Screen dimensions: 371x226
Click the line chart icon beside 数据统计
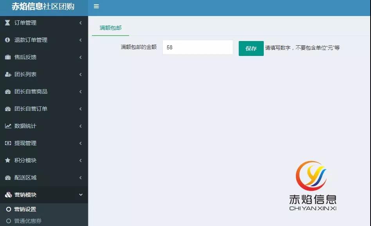8,126
